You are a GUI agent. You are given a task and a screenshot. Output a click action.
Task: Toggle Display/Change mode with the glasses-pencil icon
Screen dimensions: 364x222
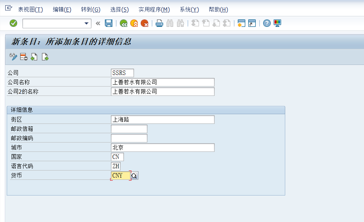click(x=13, y=57)
